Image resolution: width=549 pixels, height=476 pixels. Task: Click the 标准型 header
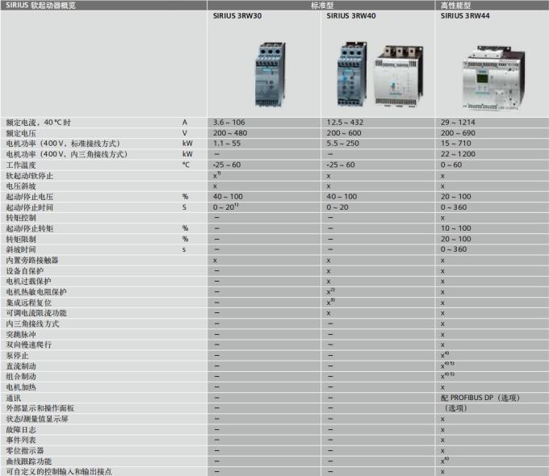pos(322,6)
